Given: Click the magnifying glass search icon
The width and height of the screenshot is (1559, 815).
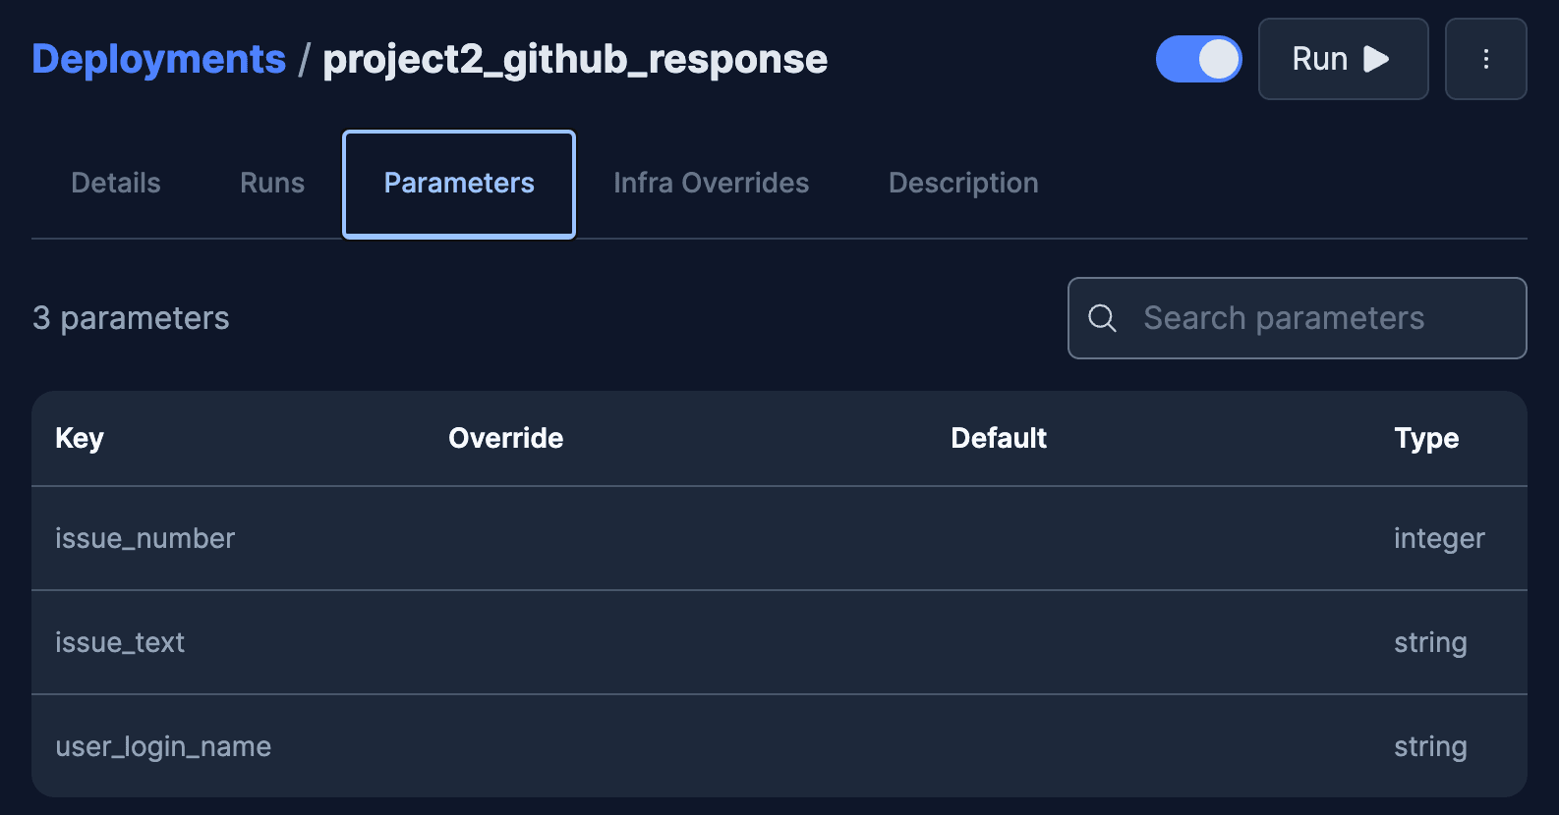Looking at the screenshot, I should click(1102, 318).
